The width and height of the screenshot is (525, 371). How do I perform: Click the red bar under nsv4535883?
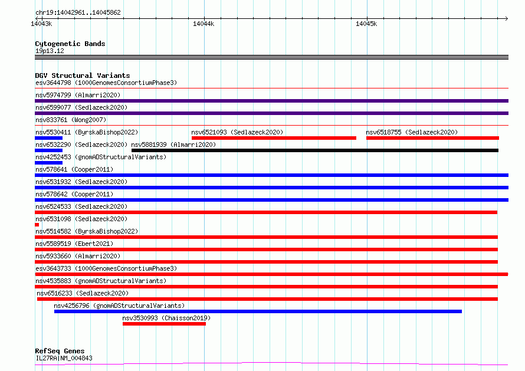coord(266,287)
